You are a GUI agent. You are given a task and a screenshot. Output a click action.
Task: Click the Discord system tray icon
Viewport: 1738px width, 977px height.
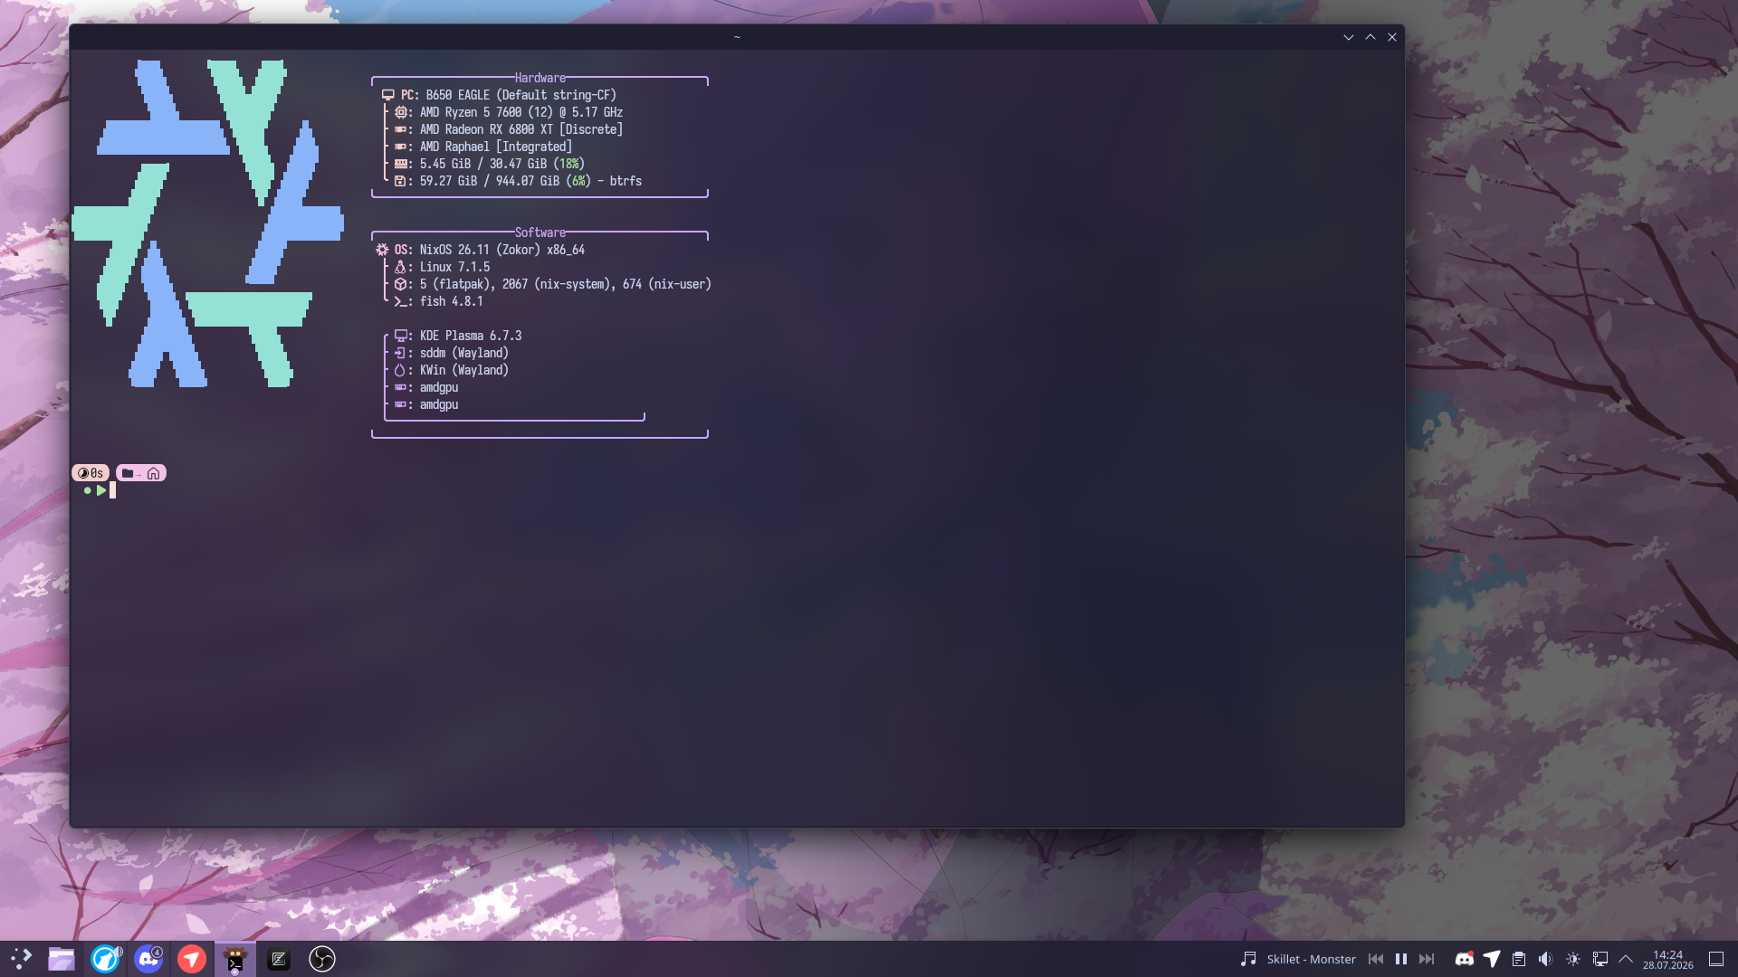[x=1464, y=959]
